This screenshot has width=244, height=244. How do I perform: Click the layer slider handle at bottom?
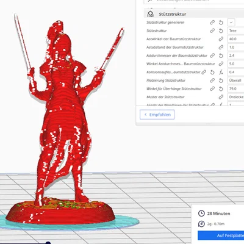pyautogui.click(x=48, y=243)
